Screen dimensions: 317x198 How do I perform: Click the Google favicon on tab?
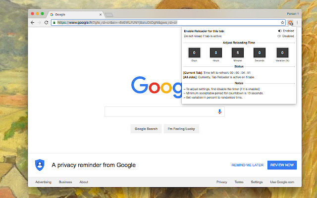(52, 14)
